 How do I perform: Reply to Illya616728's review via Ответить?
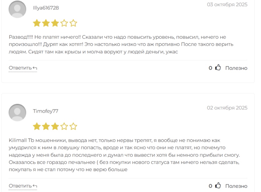(23, 68)
